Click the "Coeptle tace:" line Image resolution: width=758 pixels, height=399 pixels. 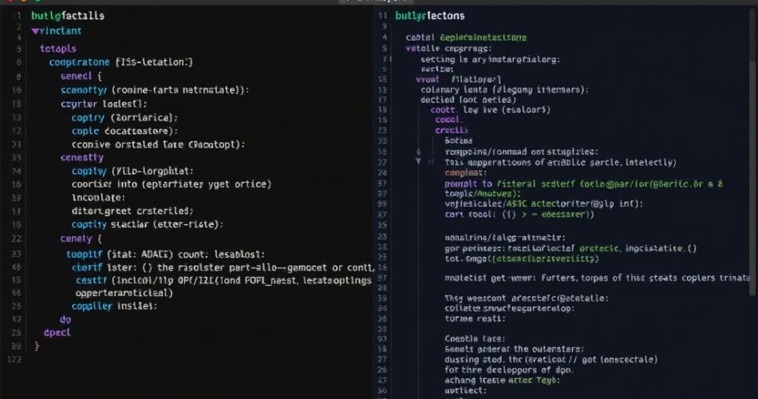click(x=475, y=339)
